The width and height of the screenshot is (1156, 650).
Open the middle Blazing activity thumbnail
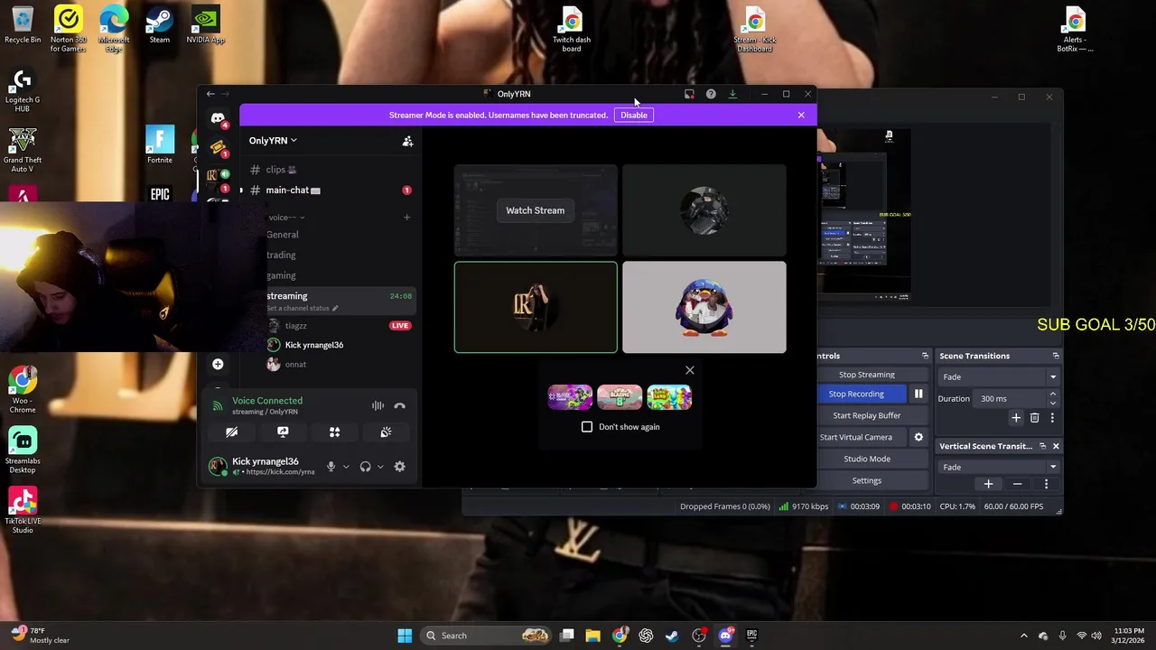coord(620,397)
